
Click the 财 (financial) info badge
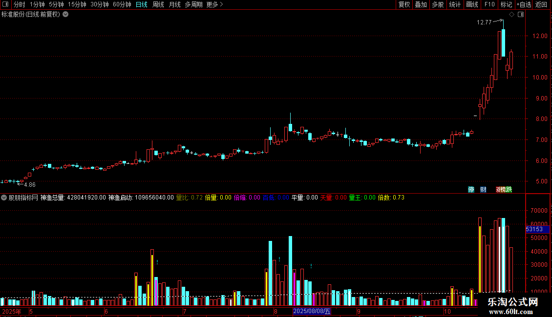[483, 189]
